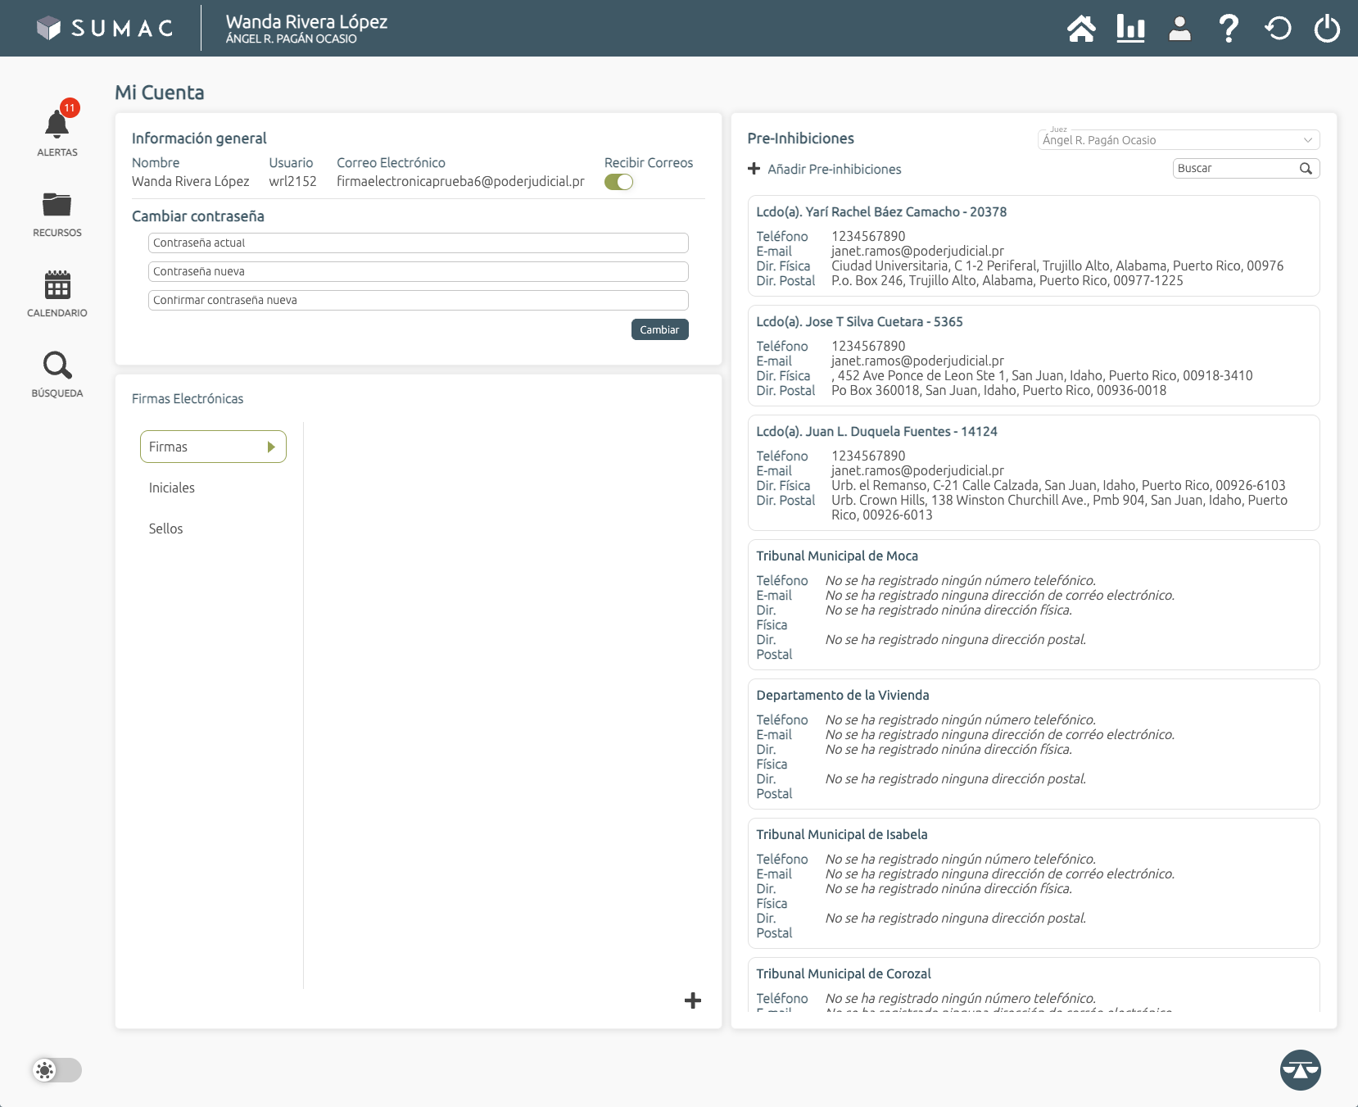Click the scales of justice floating button
Viewport: 1358px width, 1107px height.
point(1300,1069)
